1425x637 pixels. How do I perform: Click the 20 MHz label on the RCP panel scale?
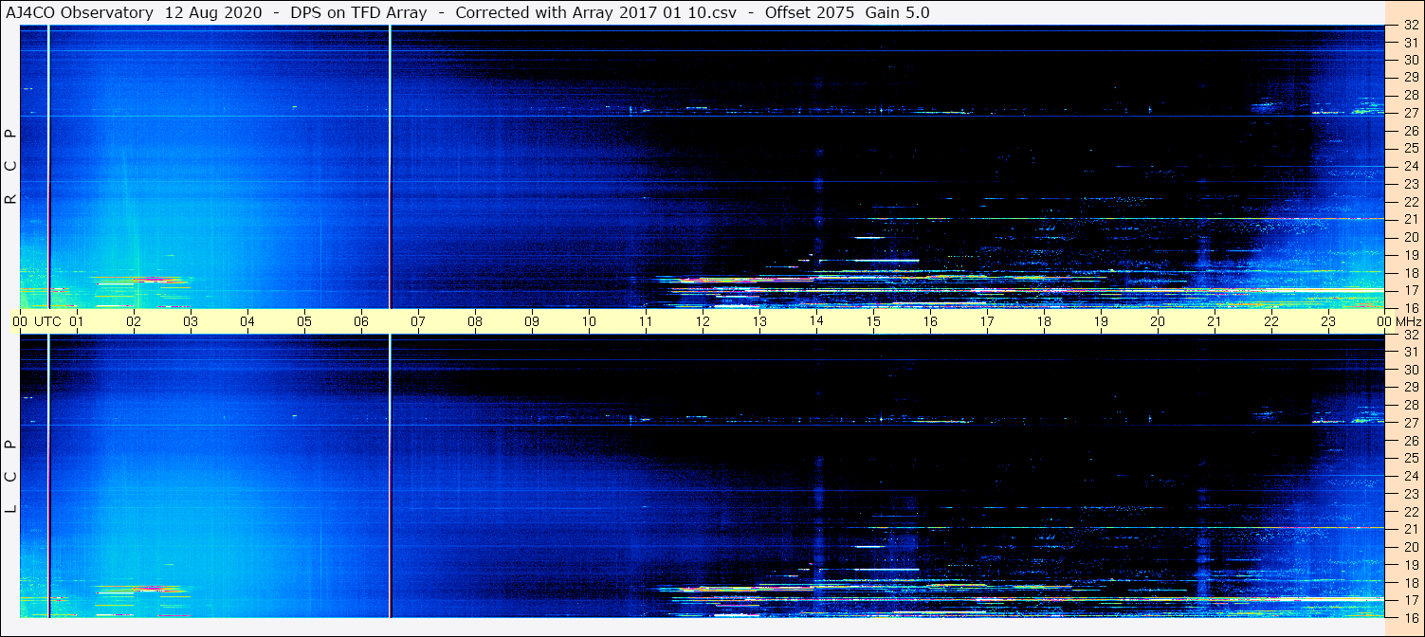click(x=1410, y=237)
